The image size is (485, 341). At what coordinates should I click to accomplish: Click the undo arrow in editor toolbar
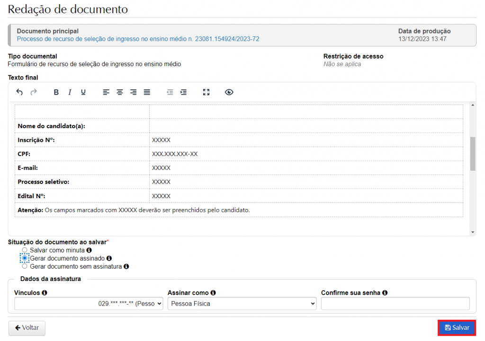coord(19,92)
